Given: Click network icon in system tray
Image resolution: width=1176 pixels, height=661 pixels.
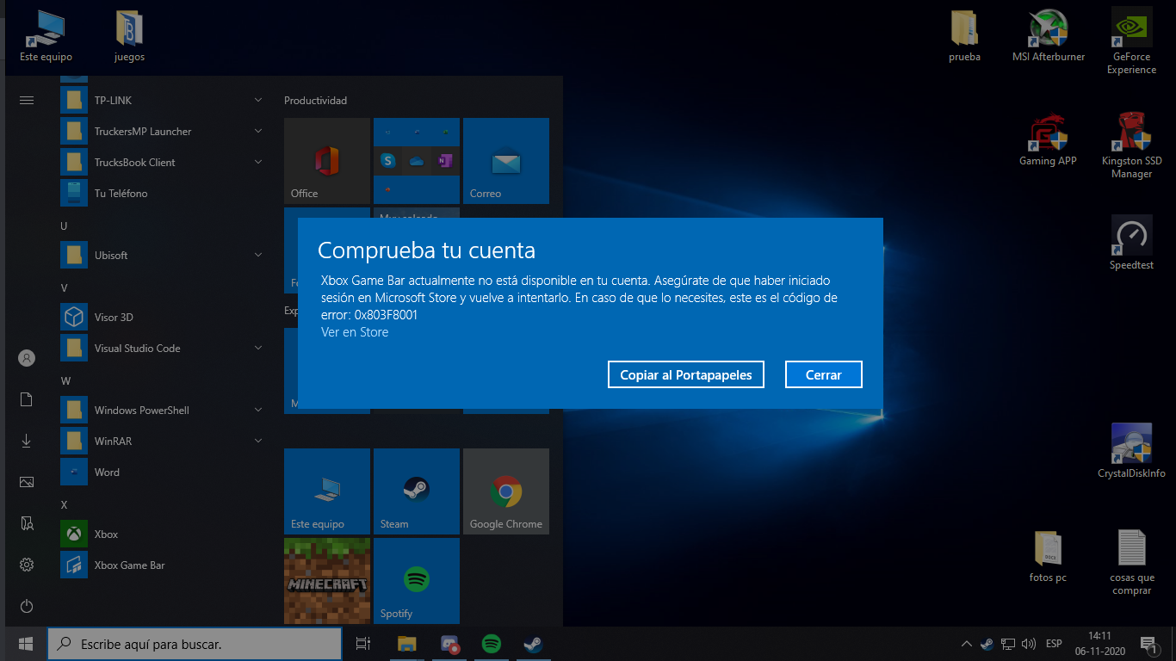Looking at the screenshot, I should (1007, 644).
